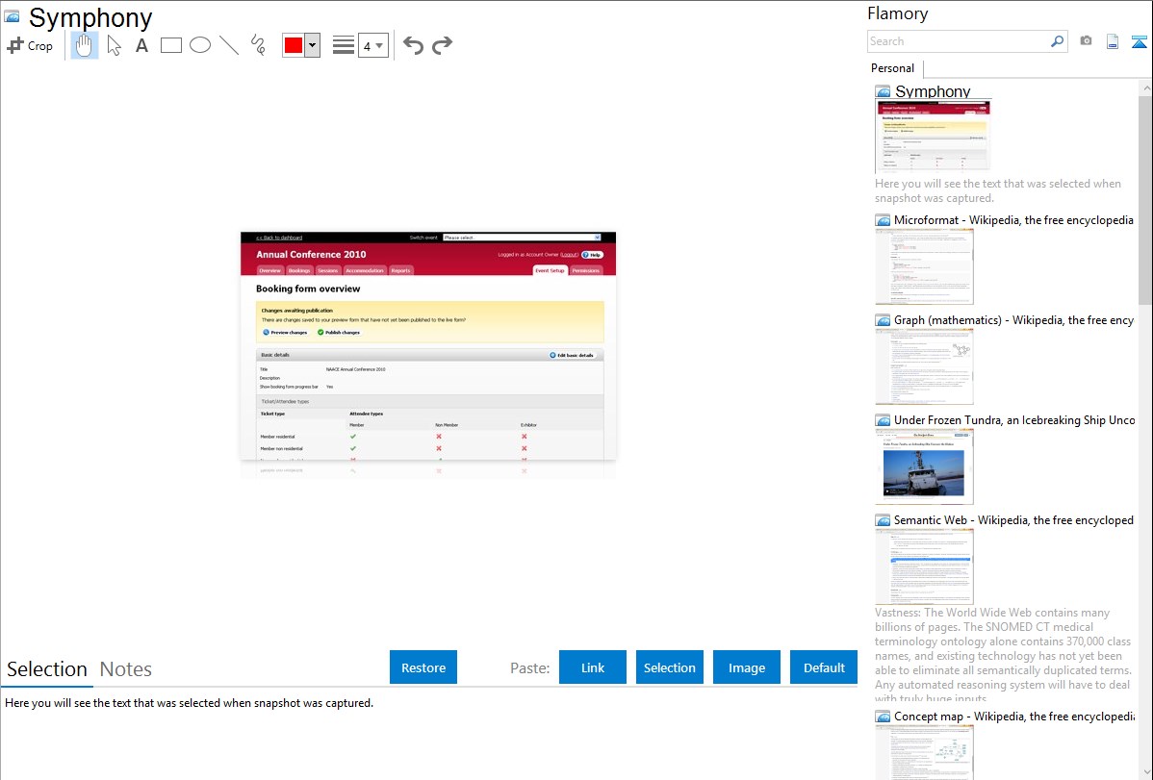The width and height of the screenshot is (1153, 780).
Task: Click the Semantic Web - Wikipedia title
Action: tap(1013, 519)
